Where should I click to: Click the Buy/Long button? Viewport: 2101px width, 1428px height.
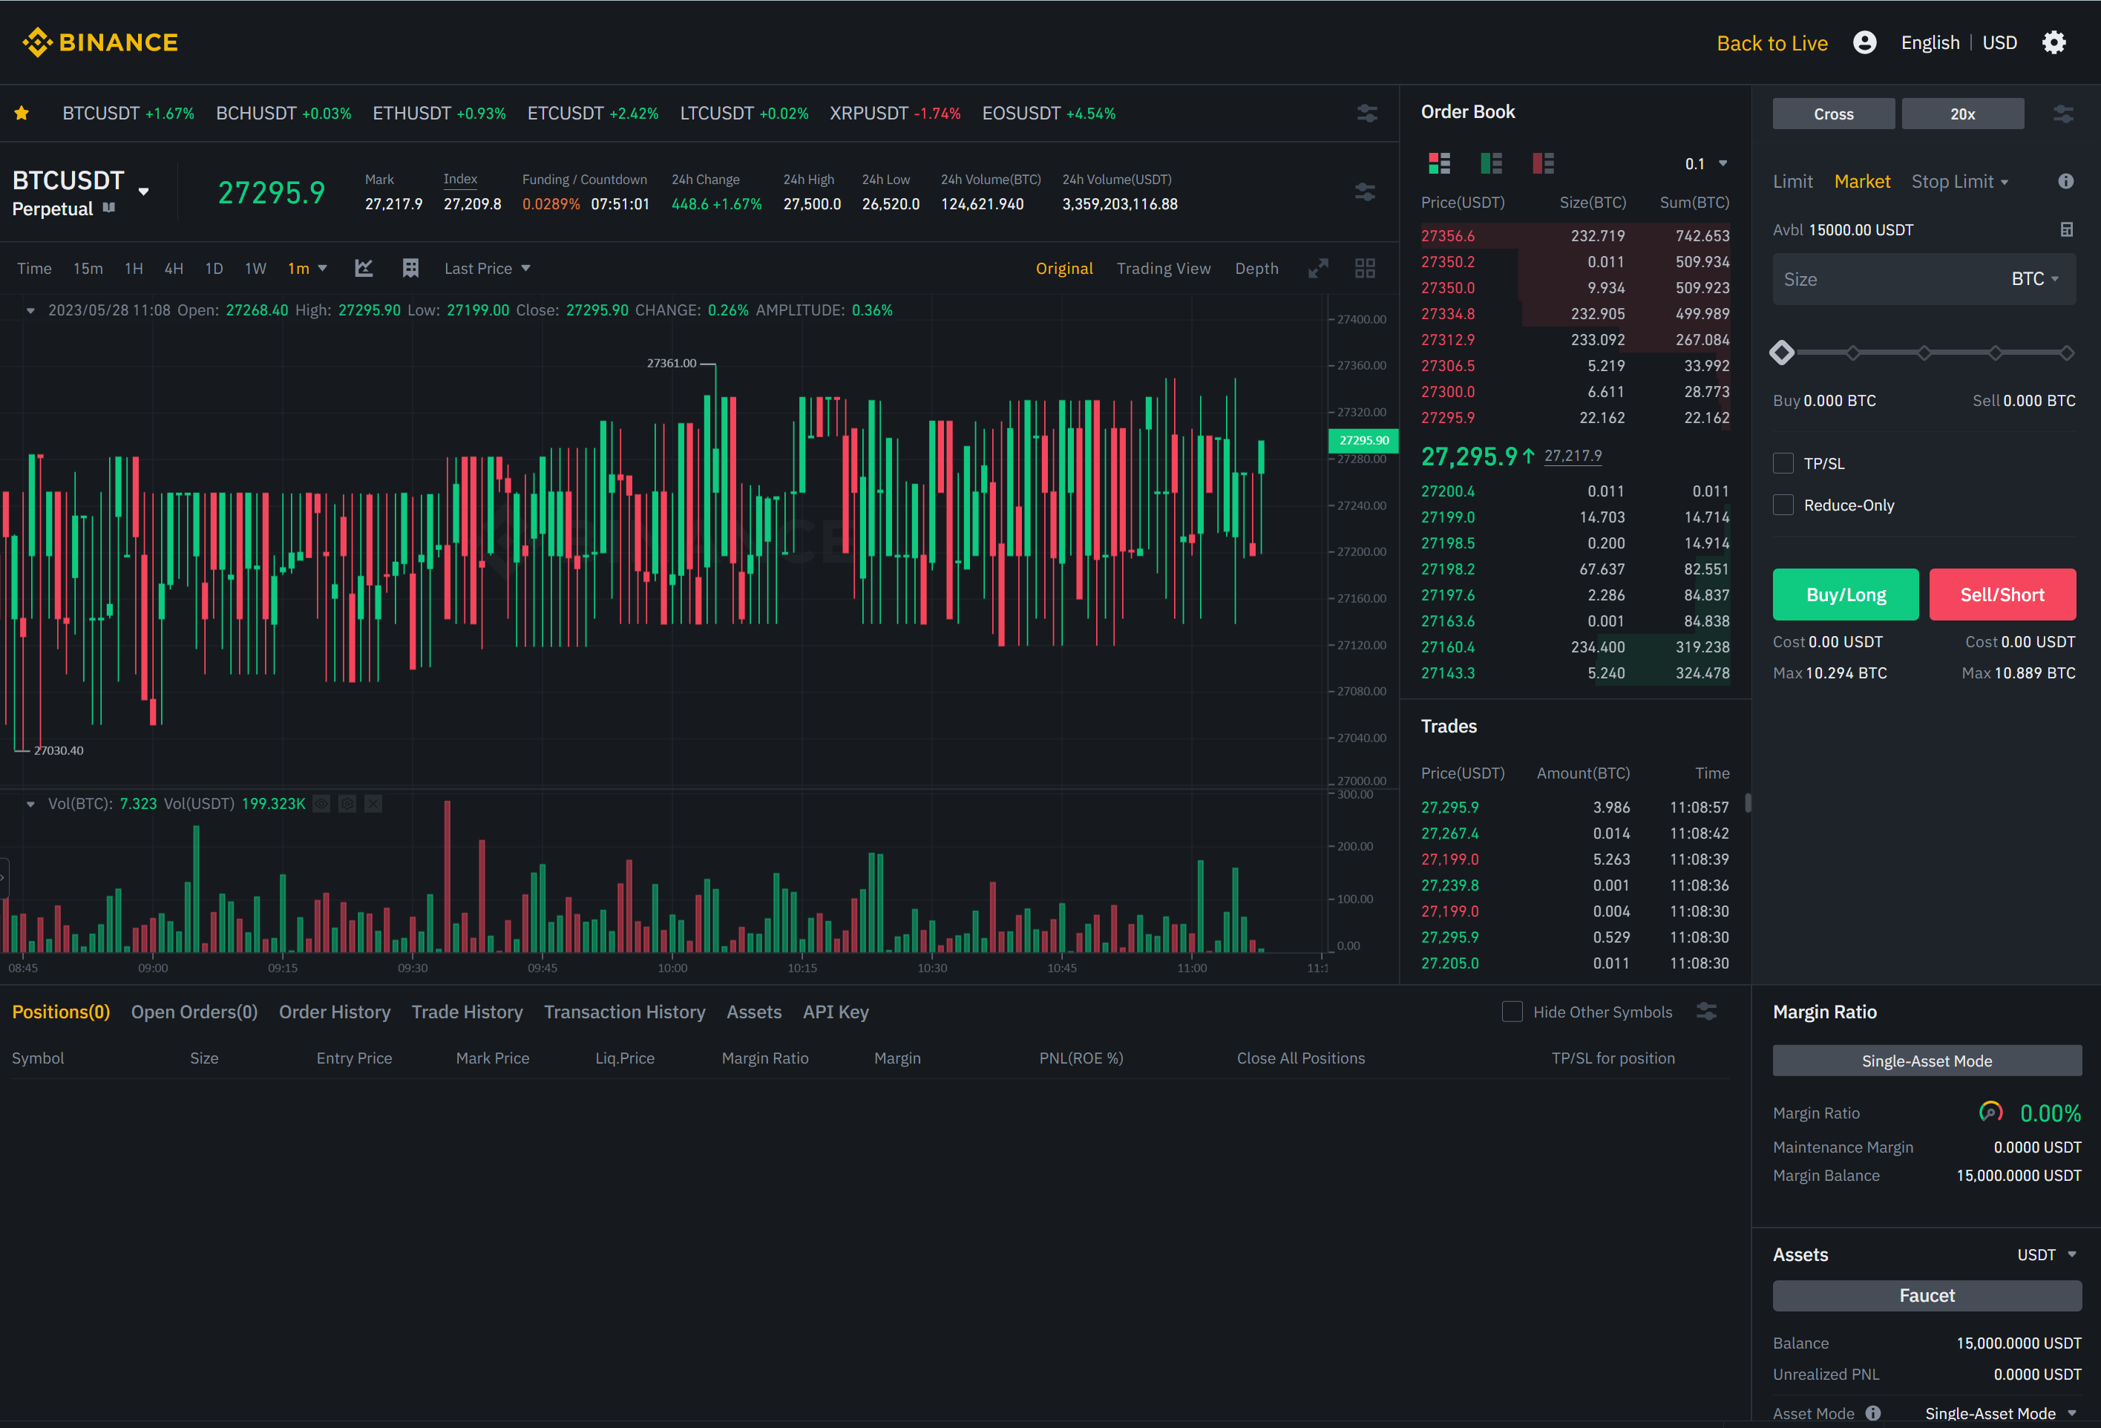(1846, 595)
